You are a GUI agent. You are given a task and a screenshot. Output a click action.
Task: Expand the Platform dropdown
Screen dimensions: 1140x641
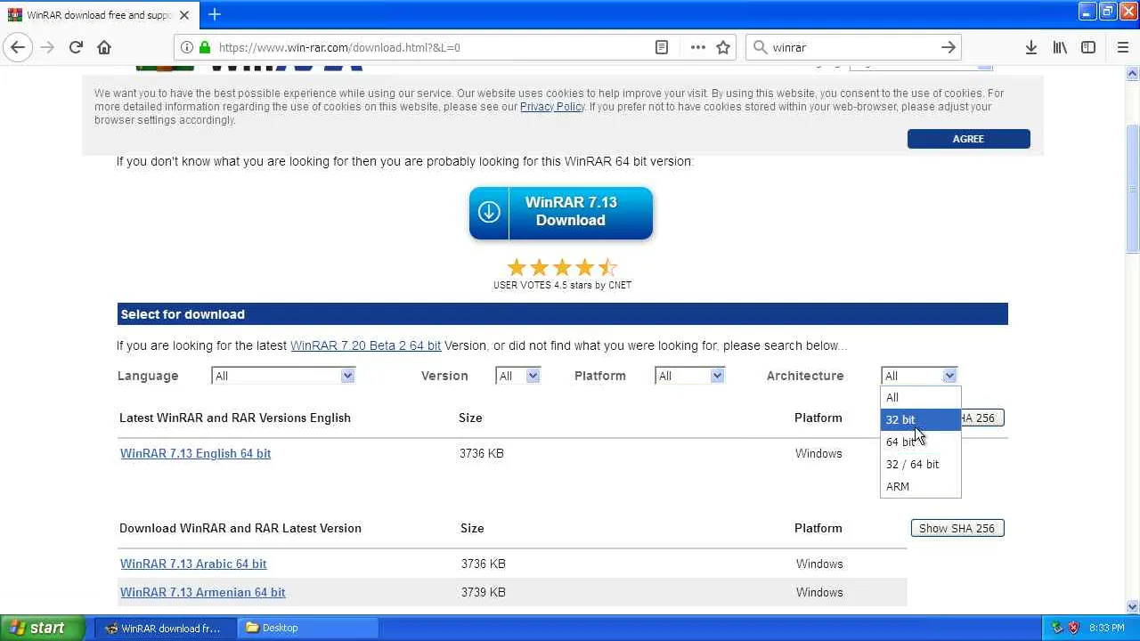point(689,376)
